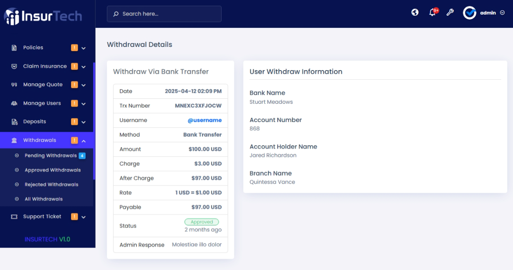513x270 pixels.
Task: Click the holder name Jared Richardson
Action: point(273,156)
